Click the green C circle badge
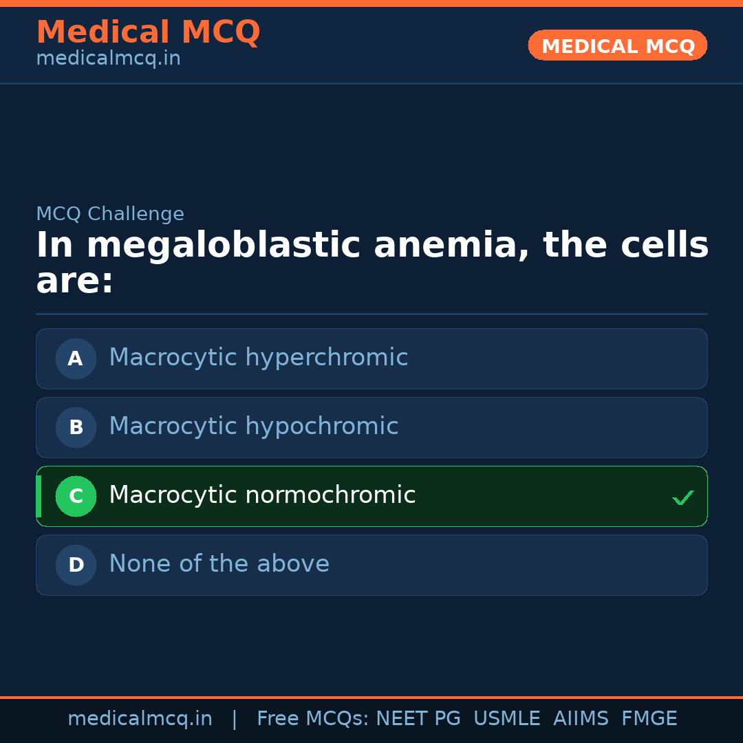Viewport: 743px width, 743px height. (76, 496)
